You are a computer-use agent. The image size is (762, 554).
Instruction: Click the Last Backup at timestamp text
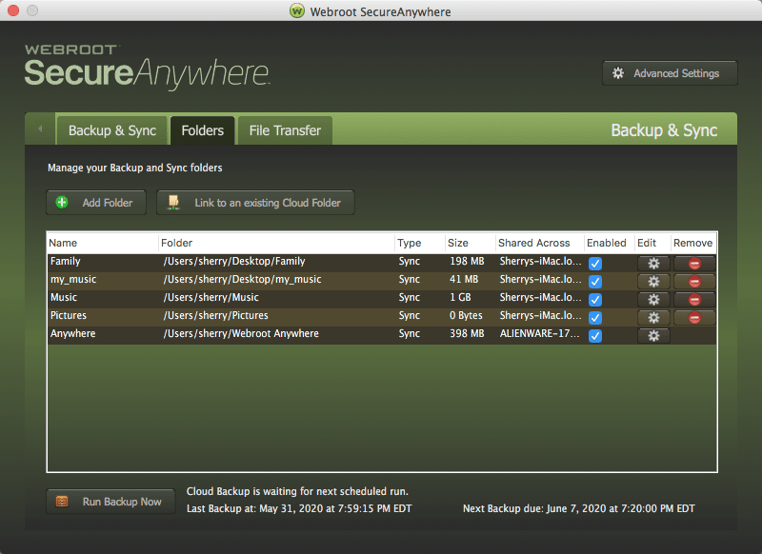click(x=299, y=508)
